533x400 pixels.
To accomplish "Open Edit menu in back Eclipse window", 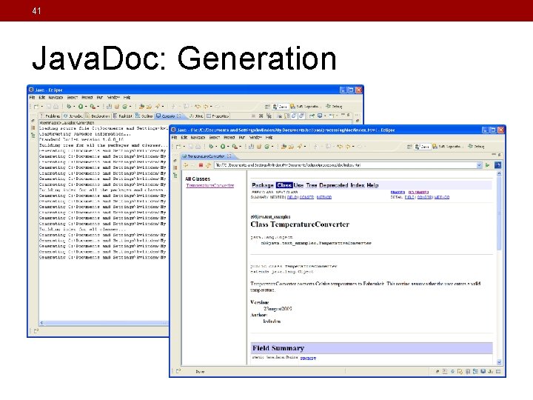I will 42,98.
